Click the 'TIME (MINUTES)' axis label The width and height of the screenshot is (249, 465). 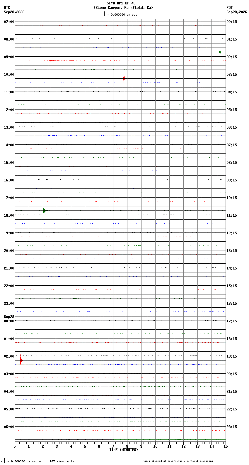click(x=123, y=450)
